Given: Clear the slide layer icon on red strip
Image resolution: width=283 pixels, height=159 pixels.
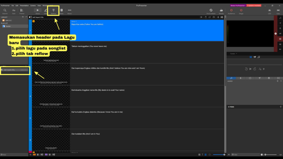Looking at the screenshot, I should [x=280, y=39].
